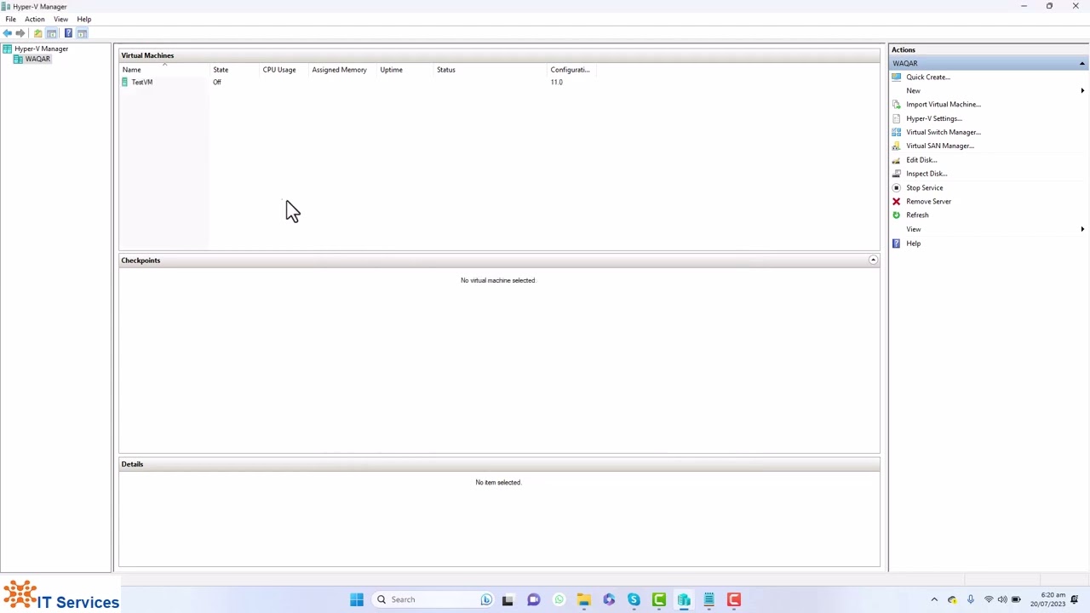The height and width of the screenshot is (613, 1090).
Task: Click the microphone tray icon
Action: click(x=970, y=599)
